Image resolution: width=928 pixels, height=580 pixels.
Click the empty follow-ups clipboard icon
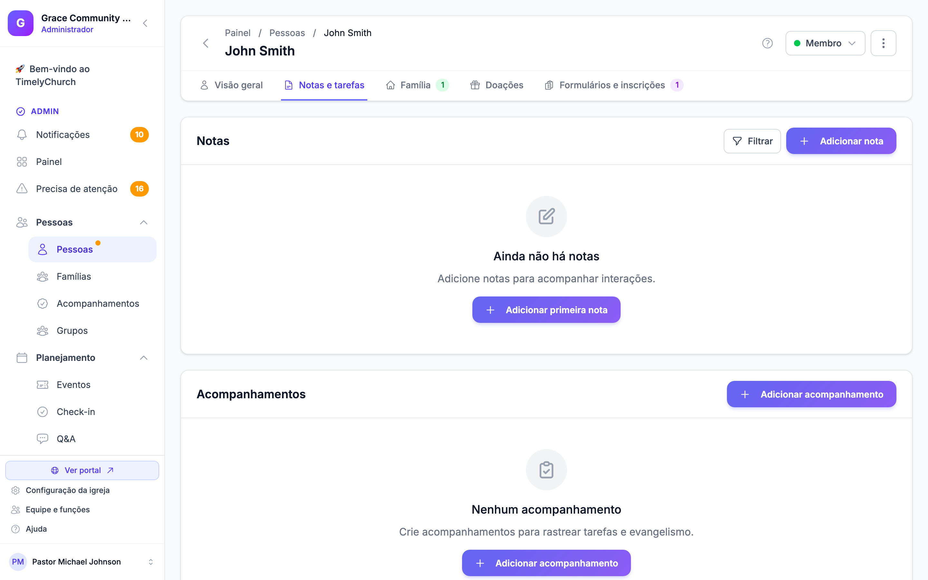click(546, 469)
